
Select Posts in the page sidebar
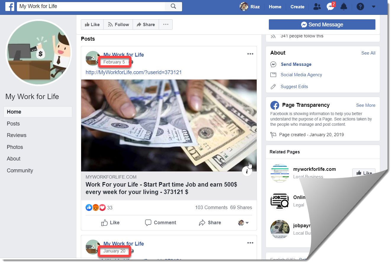[13, 124]
